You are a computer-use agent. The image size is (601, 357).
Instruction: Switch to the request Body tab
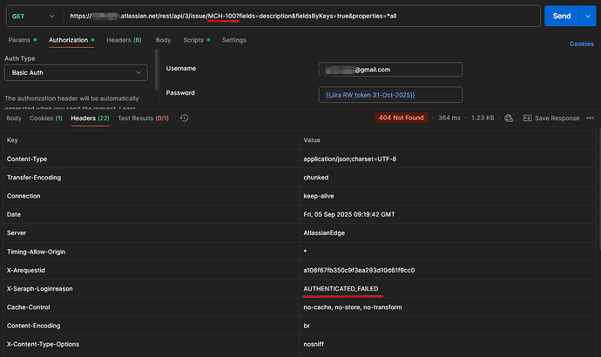point(164,40)
